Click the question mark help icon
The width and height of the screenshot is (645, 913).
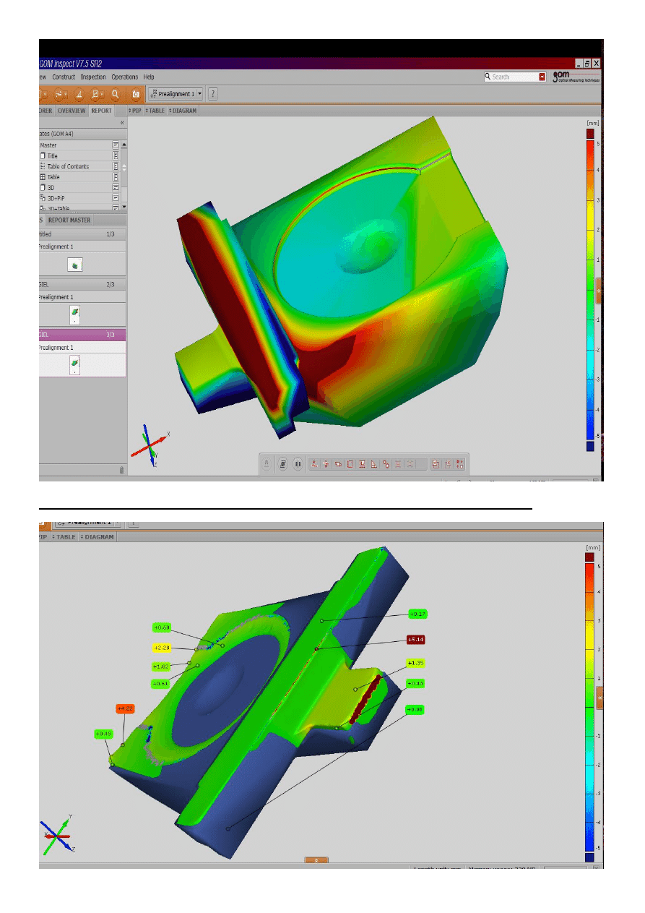pyautogui.click(x=213, y=94)
